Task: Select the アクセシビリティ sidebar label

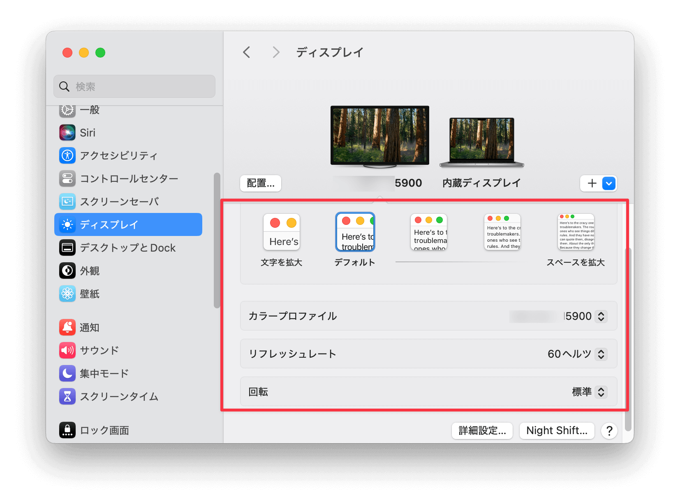Action: pyautogui.click(x=119, y=155)
